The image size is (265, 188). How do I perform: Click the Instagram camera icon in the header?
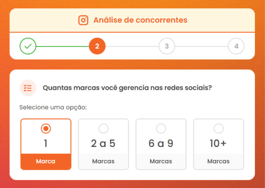pyautogui.click(x=84, y=20)
